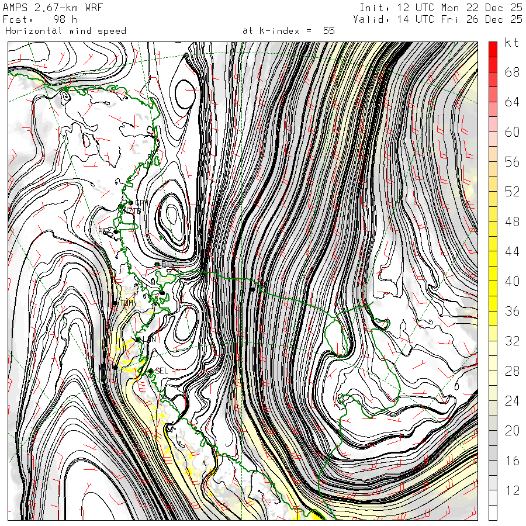Select the TOM station label
Screen dimensions: 526x526
click(126, 303)
